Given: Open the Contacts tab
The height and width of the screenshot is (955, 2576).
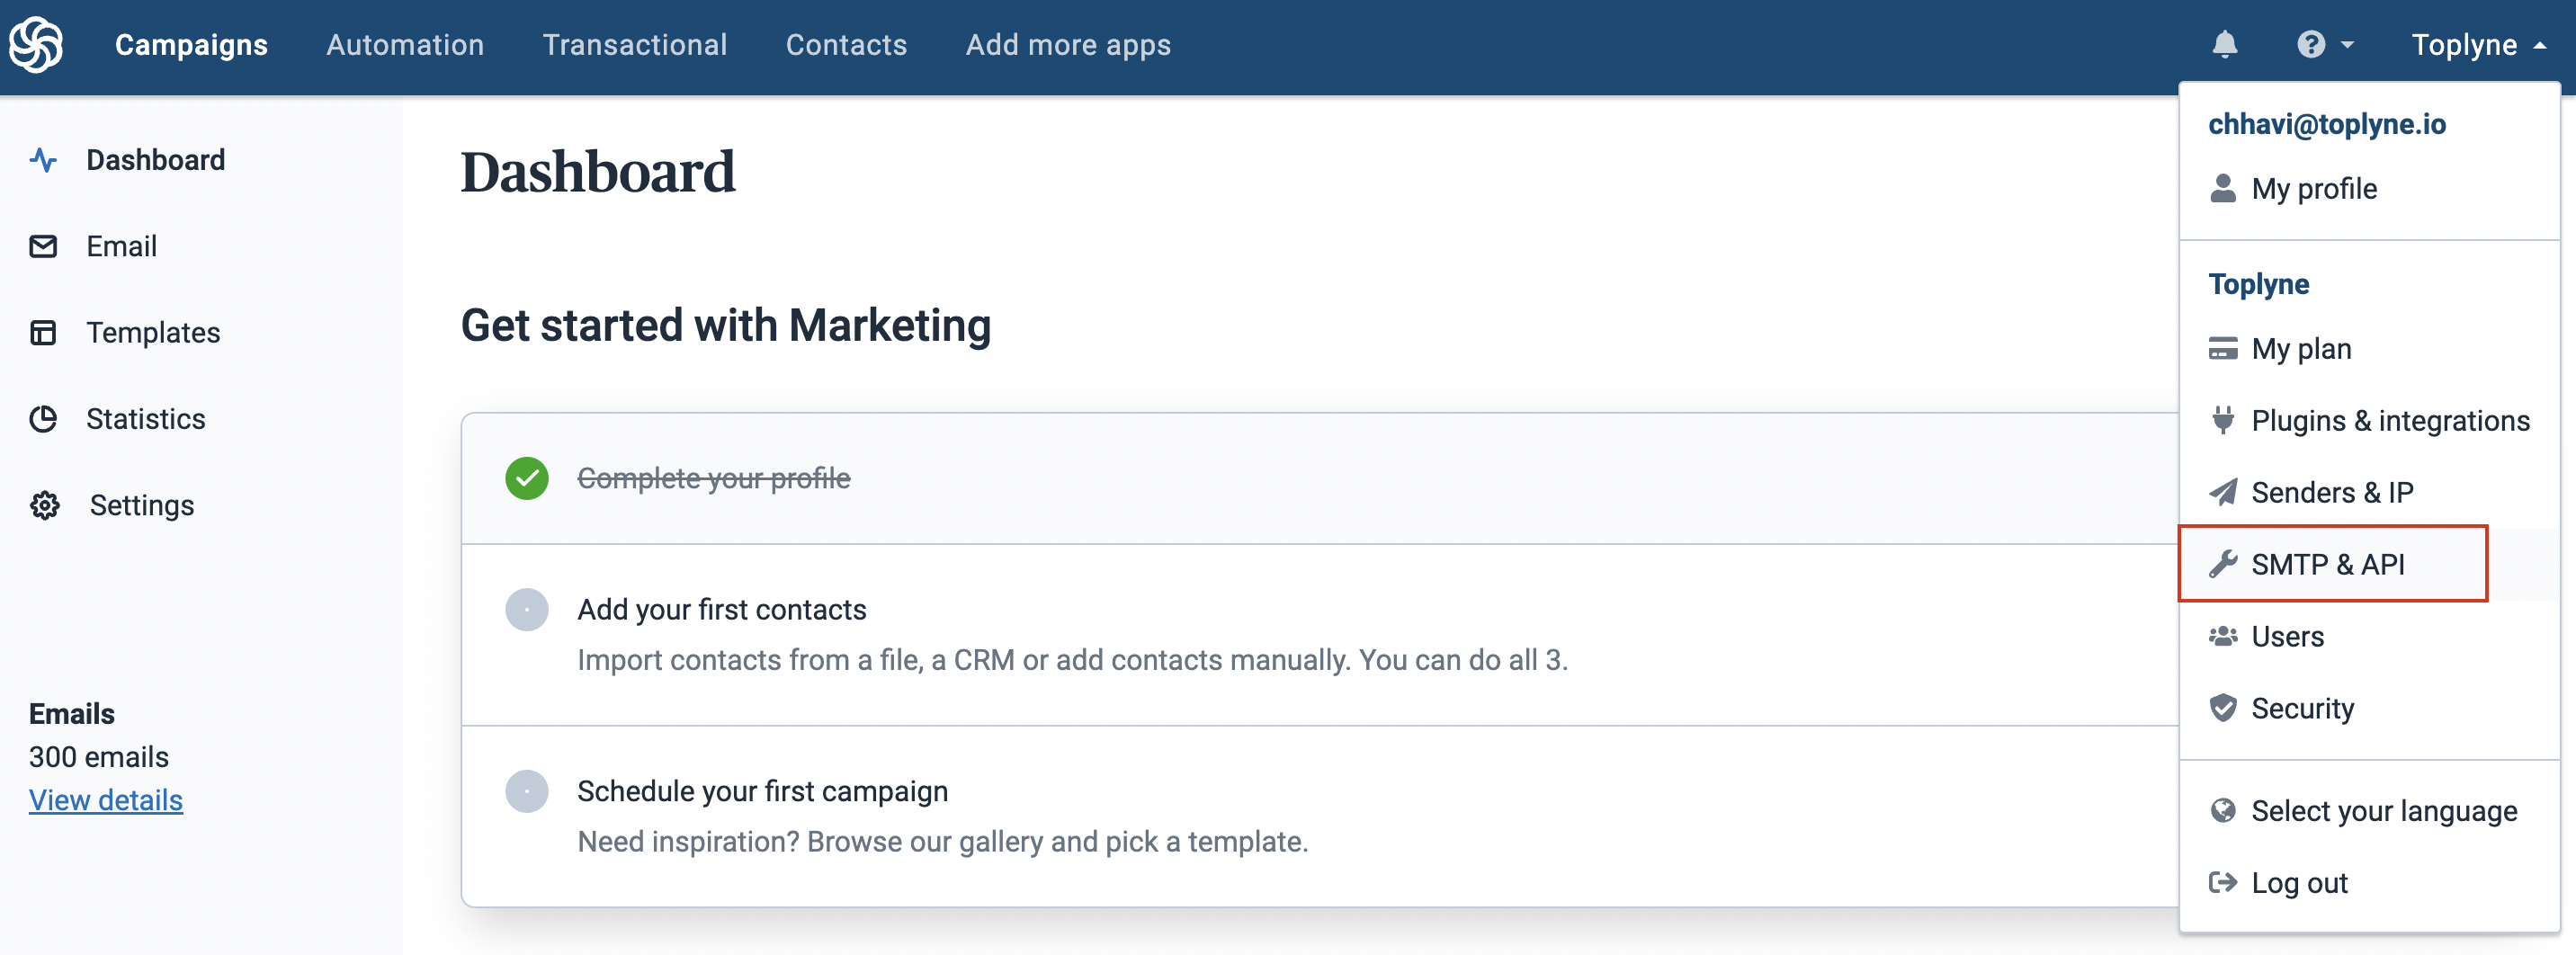Looking at the screenshot, I should click(846, 45).
